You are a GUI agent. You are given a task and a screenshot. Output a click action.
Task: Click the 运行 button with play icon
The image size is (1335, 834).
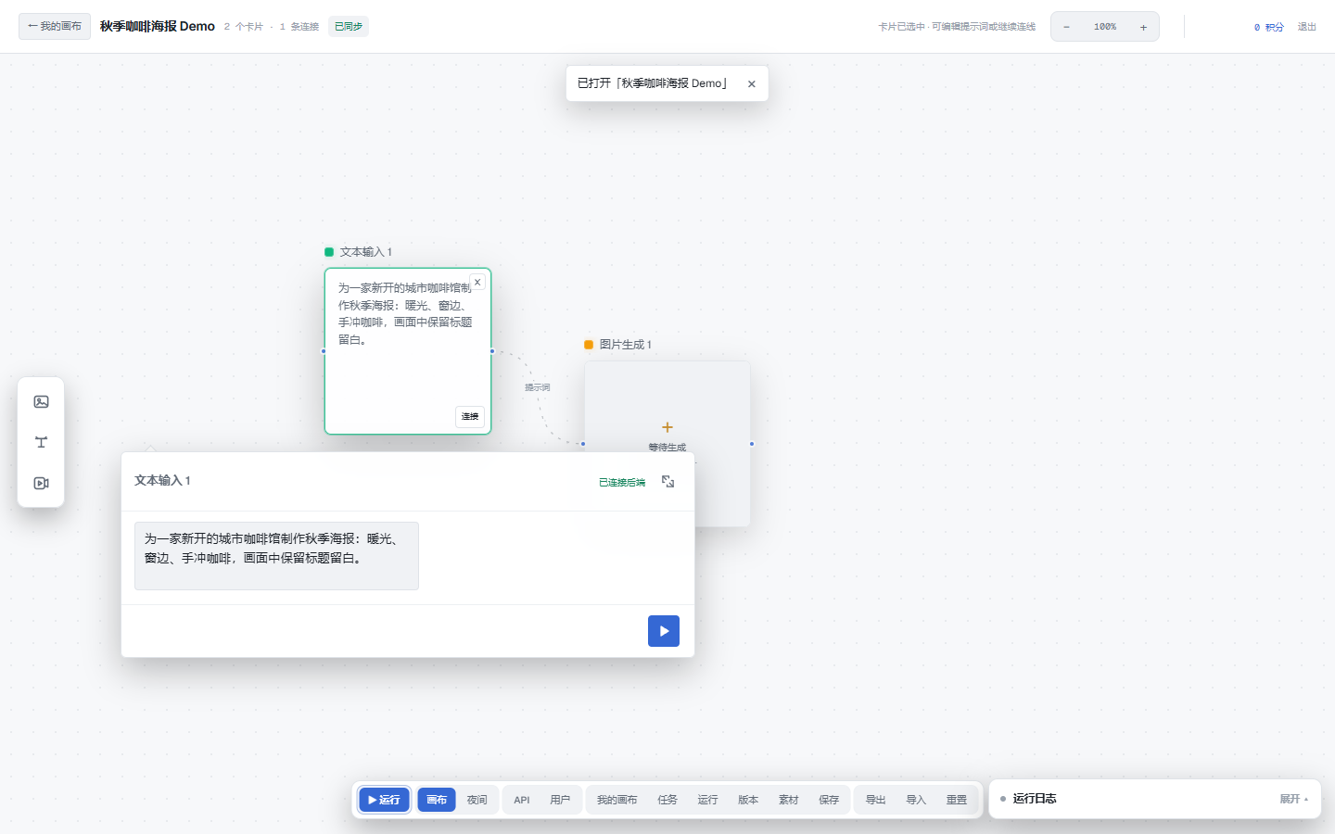(384, 800)
